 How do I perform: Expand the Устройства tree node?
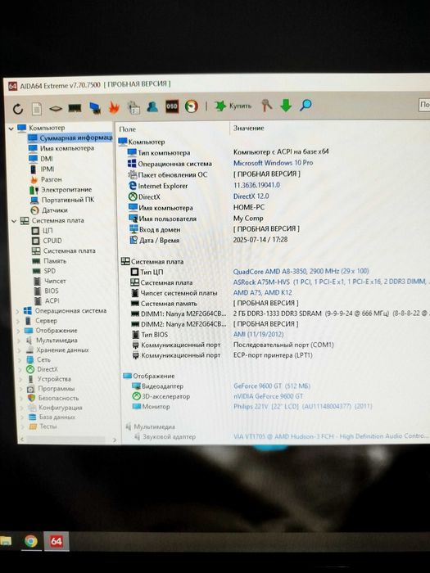(20, 380)
